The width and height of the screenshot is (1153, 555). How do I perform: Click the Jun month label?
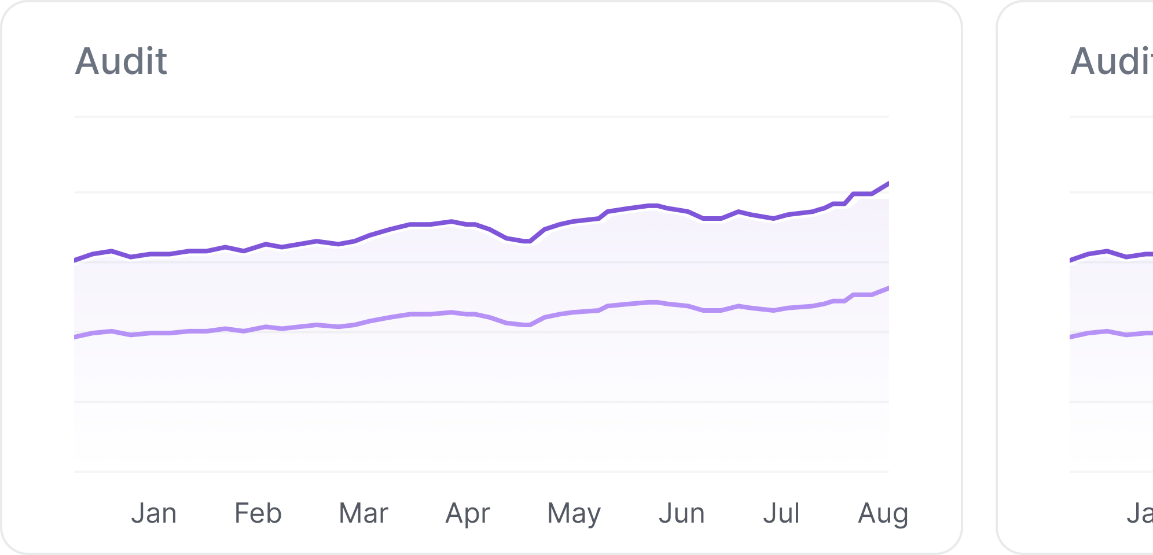(x=682, y=513)
